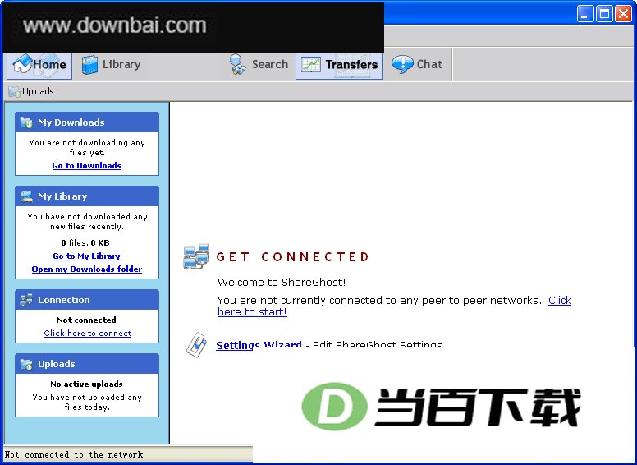Viewport: 637px width, 465px height.
Task: Click the Chat speech bubble icon
Action: (402, 64)
